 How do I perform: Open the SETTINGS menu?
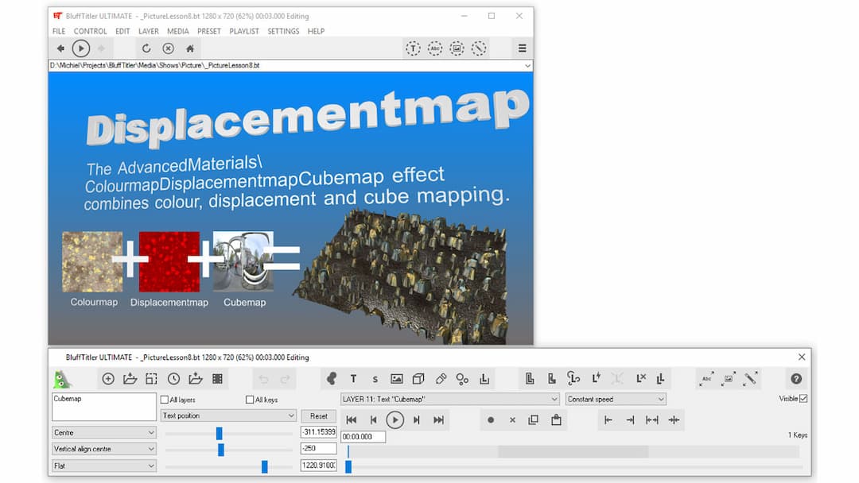pos(283,31)
